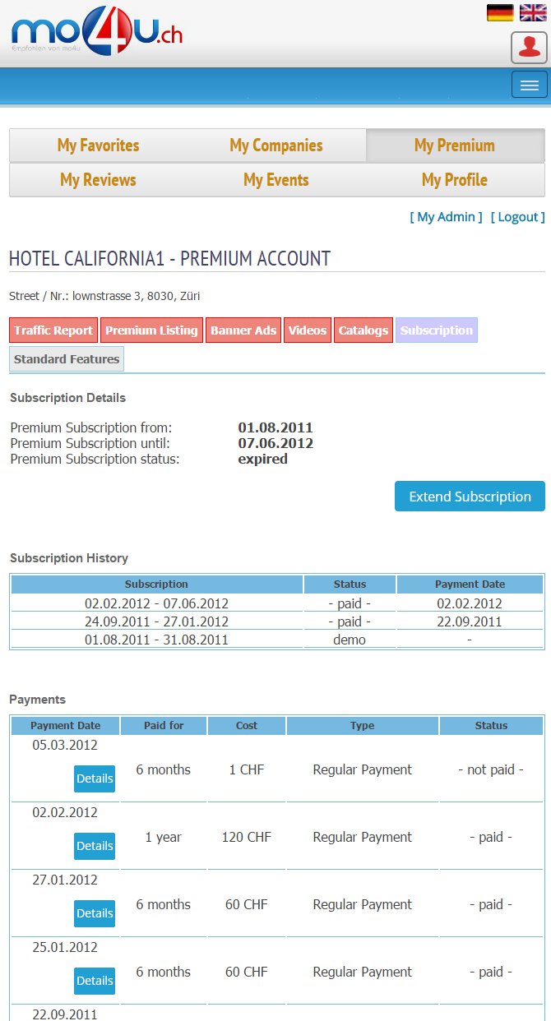The height and width of the screenshot is (1021, 551).
Task: View Details for 05.03.2012 payment
Action: [x=95, y=778]
